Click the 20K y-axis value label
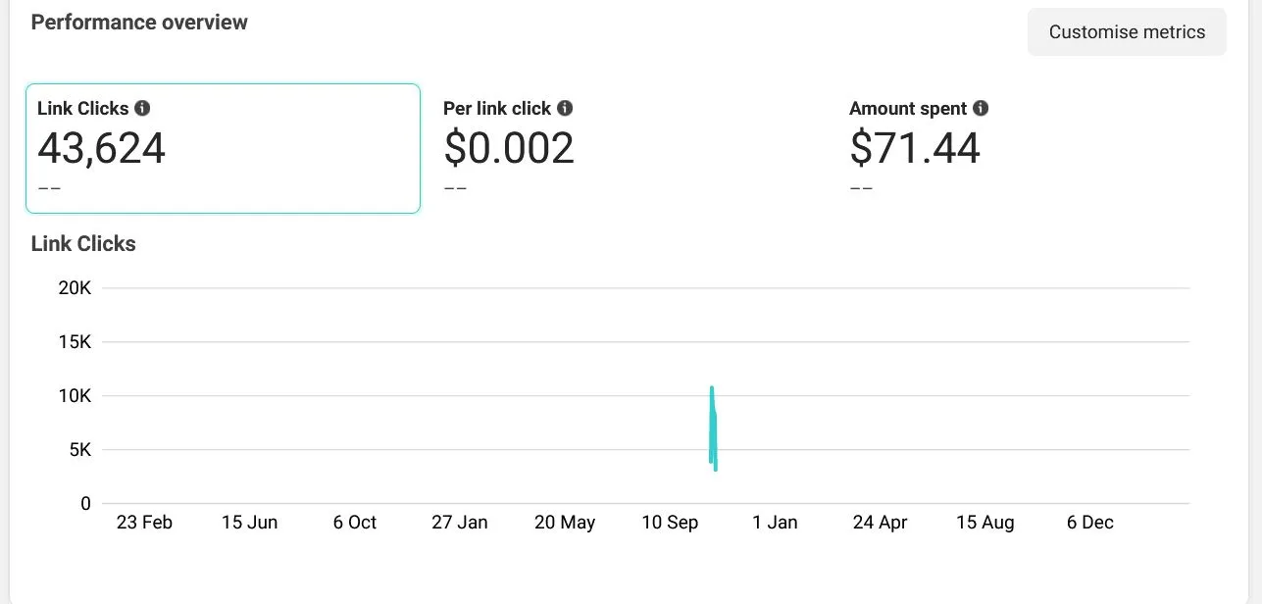The width and height of the screenshot is (1262, 604). (x=75, y=288)
